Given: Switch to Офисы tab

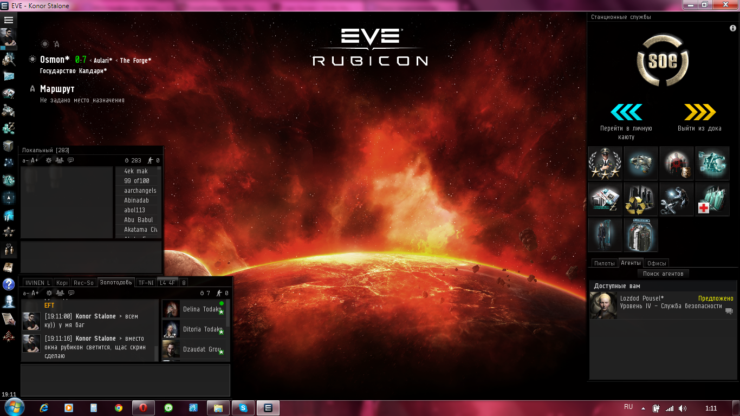Looking at the screenshot, I should 657,263.
